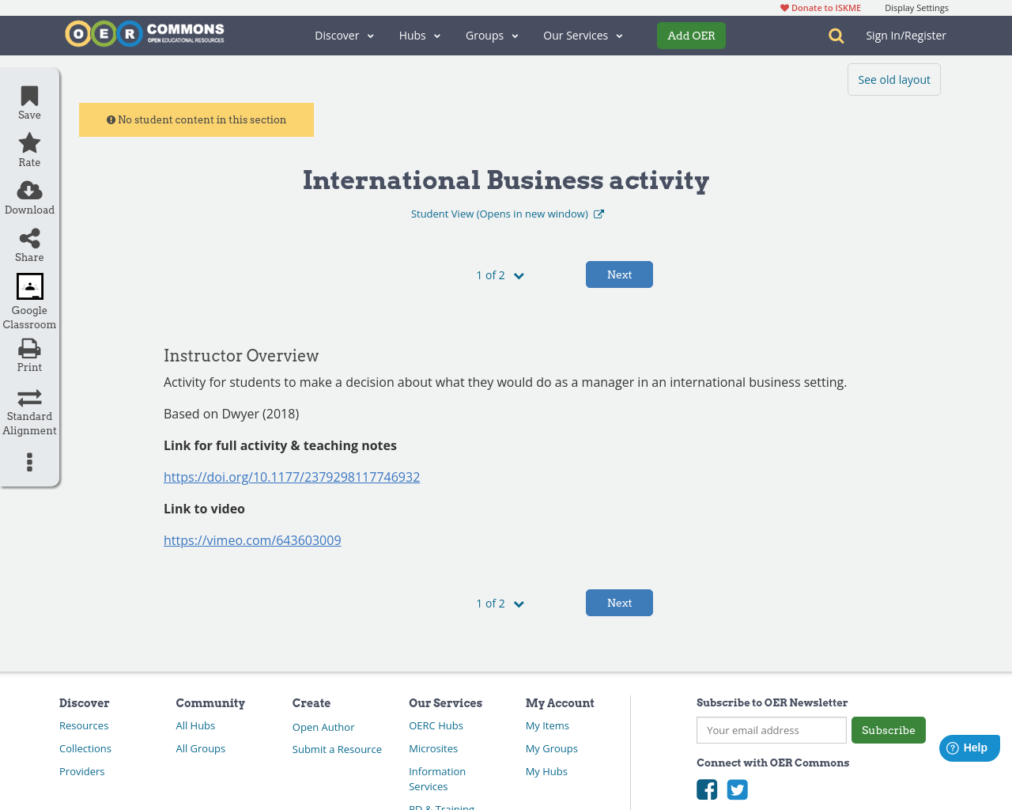This screenshot has width=1012, height=810.
Task: Open the Twitter icon in the footer
Action: pyautogui.click(x=737, y=789)
